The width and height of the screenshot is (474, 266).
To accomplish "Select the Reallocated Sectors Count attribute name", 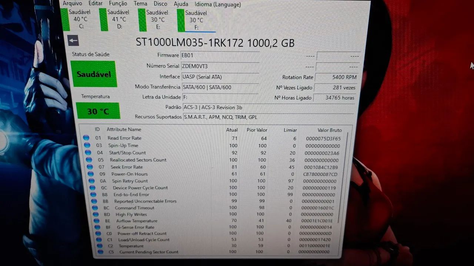I will point(138,160).
